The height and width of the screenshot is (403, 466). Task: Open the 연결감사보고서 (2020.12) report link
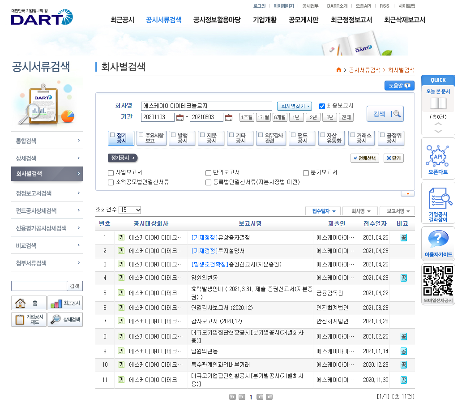[x=222, y=308]
